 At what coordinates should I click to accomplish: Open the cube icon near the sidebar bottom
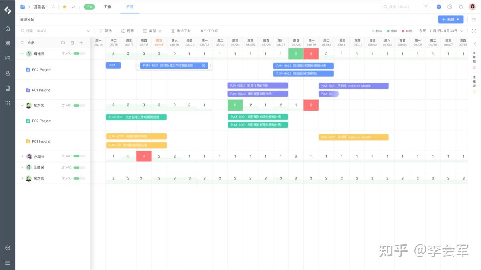(7, 248)
